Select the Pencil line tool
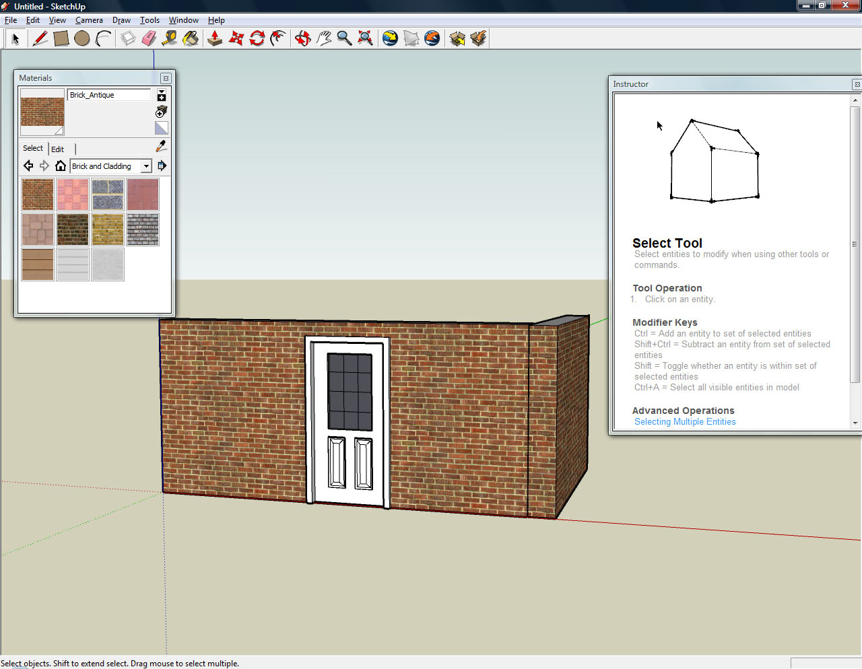The image size is (862, 669). click(40, 38)
